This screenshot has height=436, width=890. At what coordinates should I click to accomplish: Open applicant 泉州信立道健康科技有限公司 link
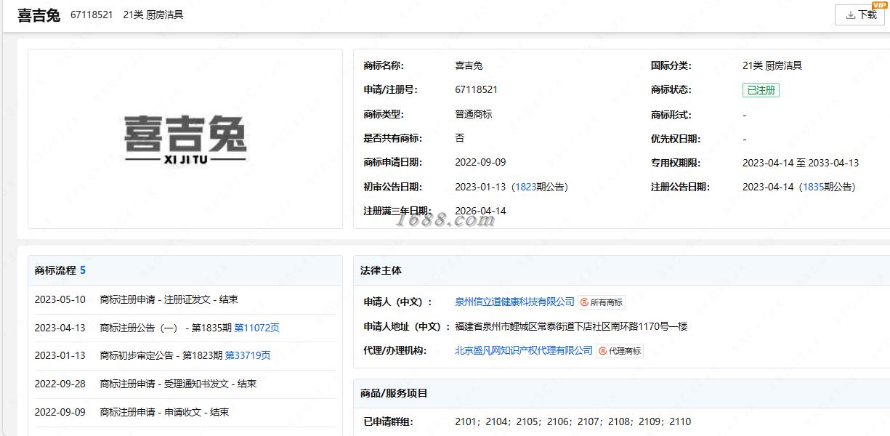(514, 302)
